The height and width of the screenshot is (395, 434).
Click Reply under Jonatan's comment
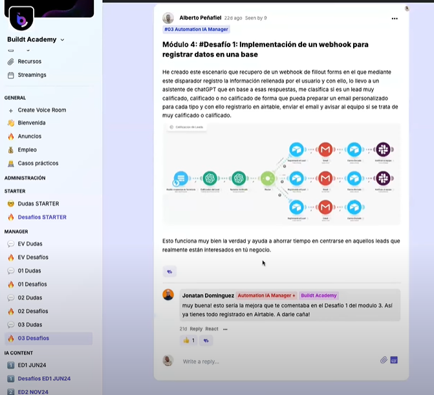196,328
